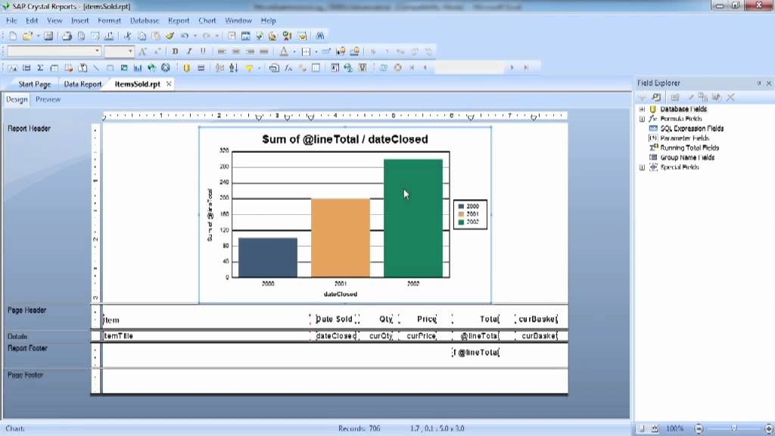Open the Undo history dropdown arrow

coord(195,36)
